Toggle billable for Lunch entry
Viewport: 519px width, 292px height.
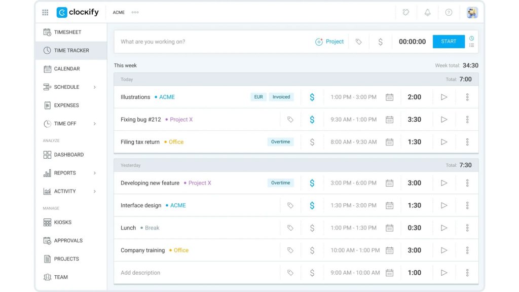tap(312, 228)
